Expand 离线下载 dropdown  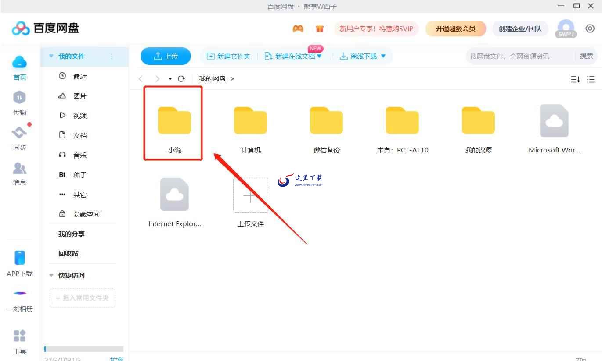tap(383, 56)
